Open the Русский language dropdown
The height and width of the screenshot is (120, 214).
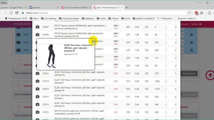tap(185, 24)
